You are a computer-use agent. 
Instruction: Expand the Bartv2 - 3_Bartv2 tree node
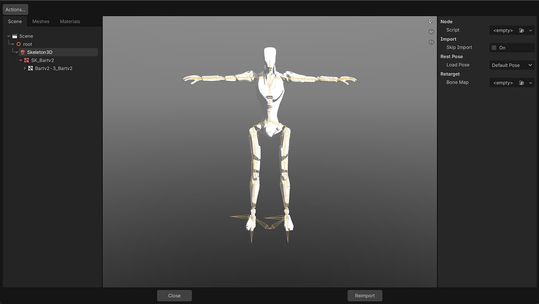pyautogui.click(x=25, y=68)
